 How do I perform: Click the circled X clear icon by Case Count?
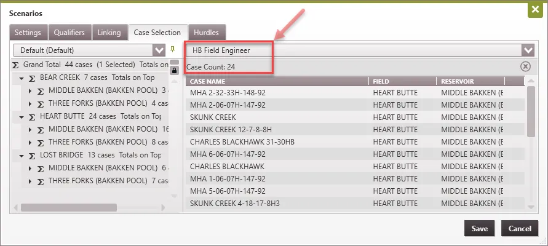click(x=525, y=66)
